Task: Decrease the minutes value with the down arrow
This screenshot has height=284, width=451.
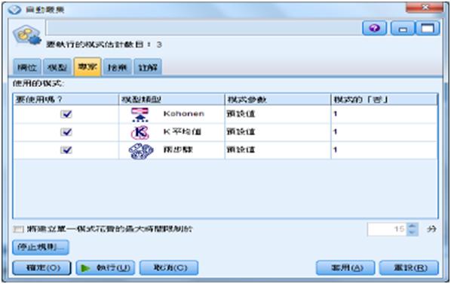Action: pyautogui.click(x=413, y=233)
